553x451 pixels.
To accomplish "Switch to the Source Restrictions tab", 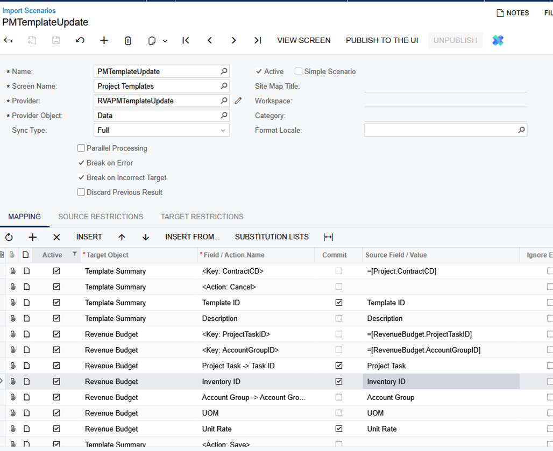I will 101,217.
